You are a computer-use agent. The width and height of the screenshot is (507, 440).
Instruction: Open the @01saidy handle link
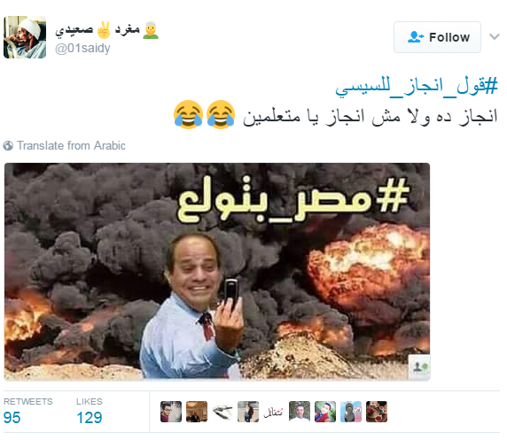pyautogui.click(x=82, y=48)
